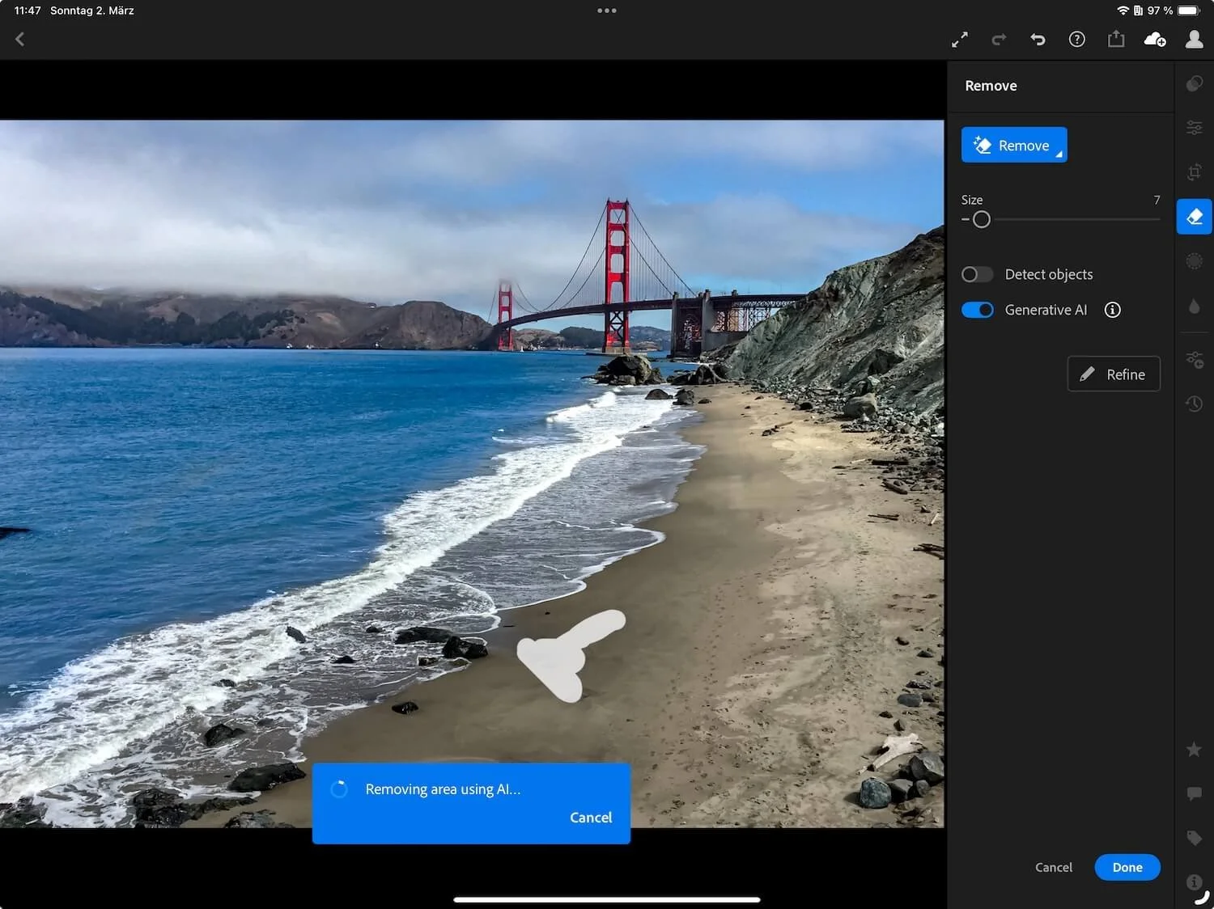Open the comments panel
This screenshot has height=909, width=1214.
tap(1194, 793)
